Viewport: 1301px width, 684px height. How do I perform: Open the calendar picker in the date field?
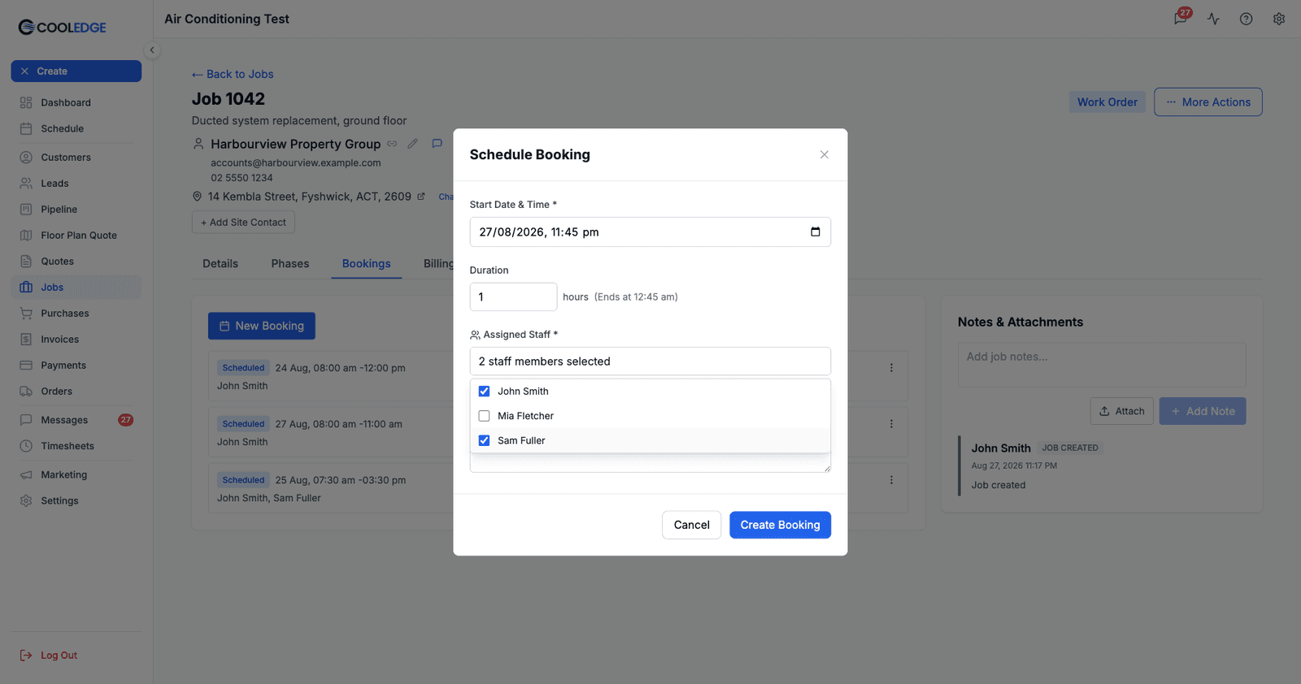coord(816,232)
